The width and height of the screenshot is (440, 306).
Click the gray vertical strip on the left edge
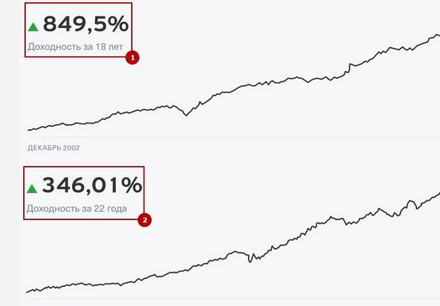[x=9, y=153]
